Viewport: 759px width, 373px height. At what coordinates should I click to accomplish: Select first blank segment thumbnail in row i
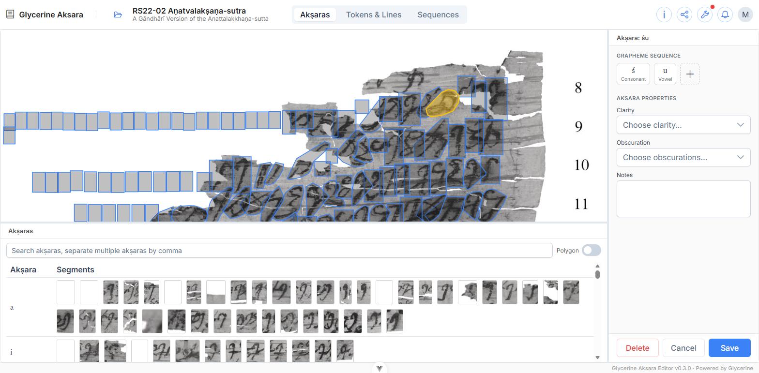coord(66,351)
